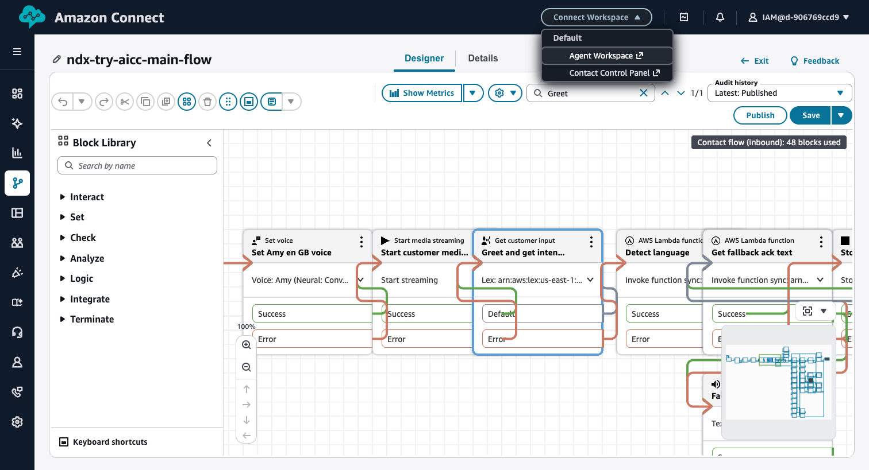This screenshot has width=869, height=470.
Task: Open the Feedback link
Action: click(x=815, y=61)
